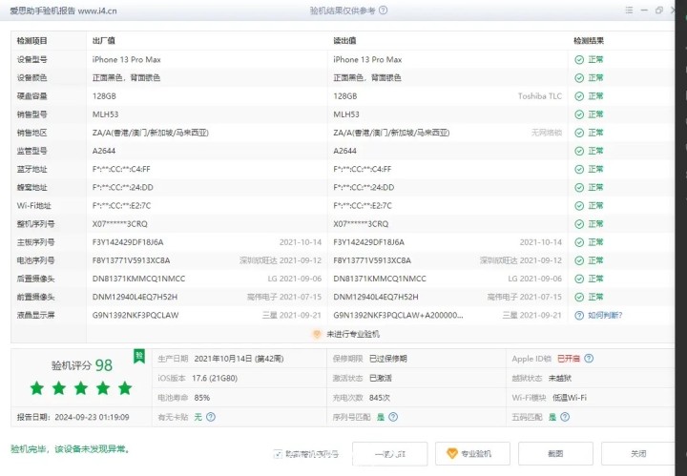Click the 检测结果 column header

pos(589,41)
